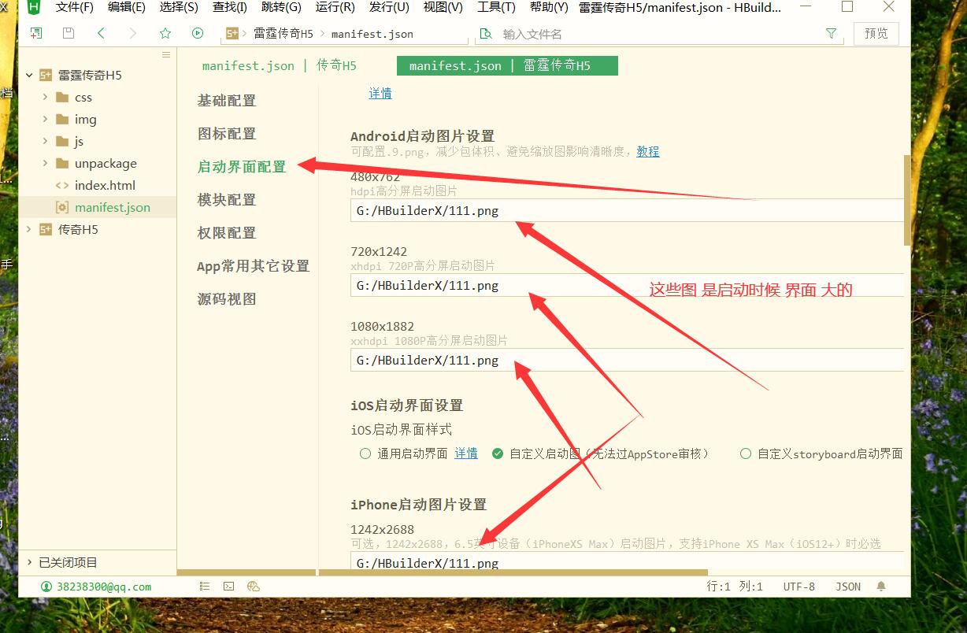Expand the 传奇H5 project

coord(29,229)
